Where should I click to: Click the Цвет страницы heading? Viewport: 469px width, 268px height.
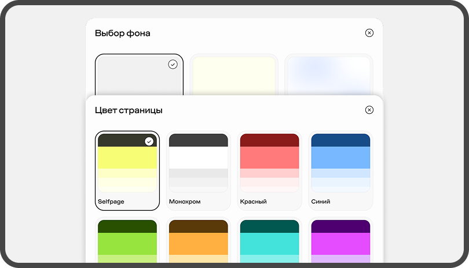pyautogui.click(x=129, y=110)
